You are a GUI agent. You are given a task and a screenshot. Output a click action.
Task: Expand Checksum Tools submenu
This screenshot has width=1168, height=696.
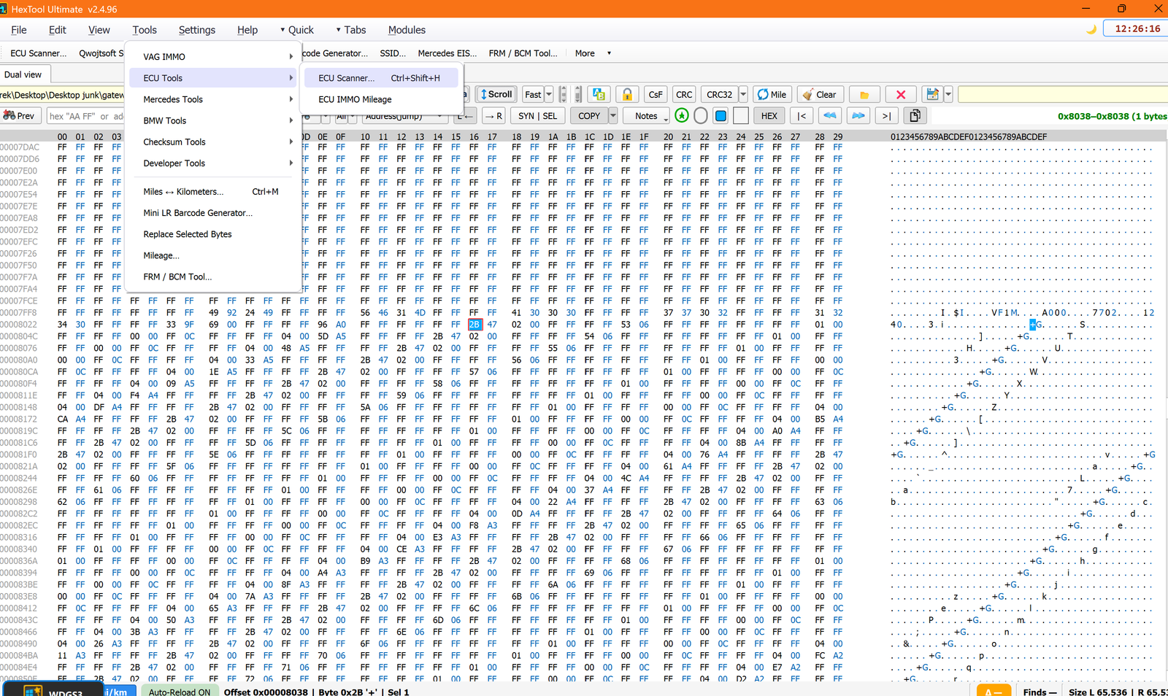(213, 142)
